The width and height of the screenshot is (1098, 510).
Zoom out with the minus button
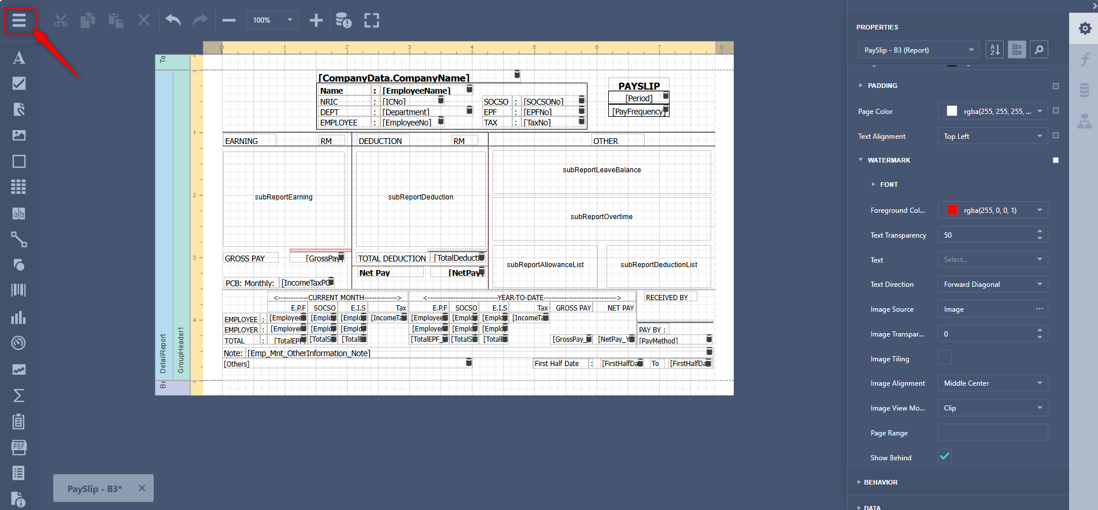[x=229, y=21]
